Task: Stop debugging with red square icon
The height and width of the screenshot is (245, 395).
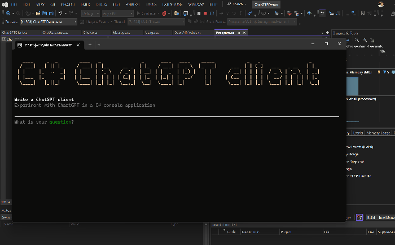Action: click(205, 14)
